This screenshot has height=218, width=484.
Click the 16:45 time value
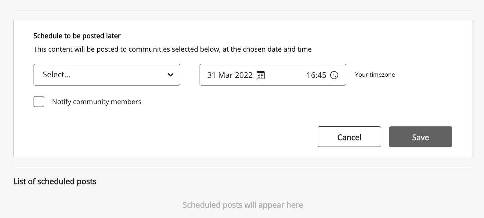pos(316,75)
